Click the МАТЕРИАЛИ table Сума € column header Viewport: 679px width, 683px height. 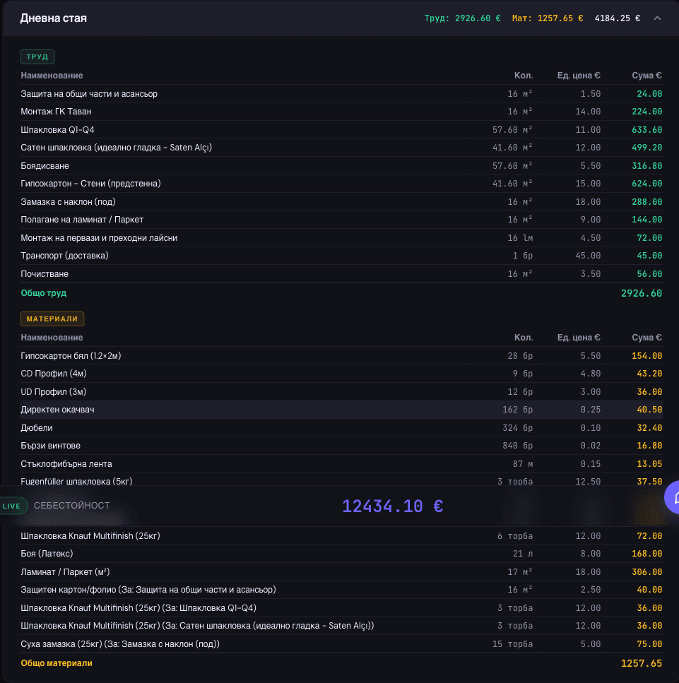(x=646, y=338)
